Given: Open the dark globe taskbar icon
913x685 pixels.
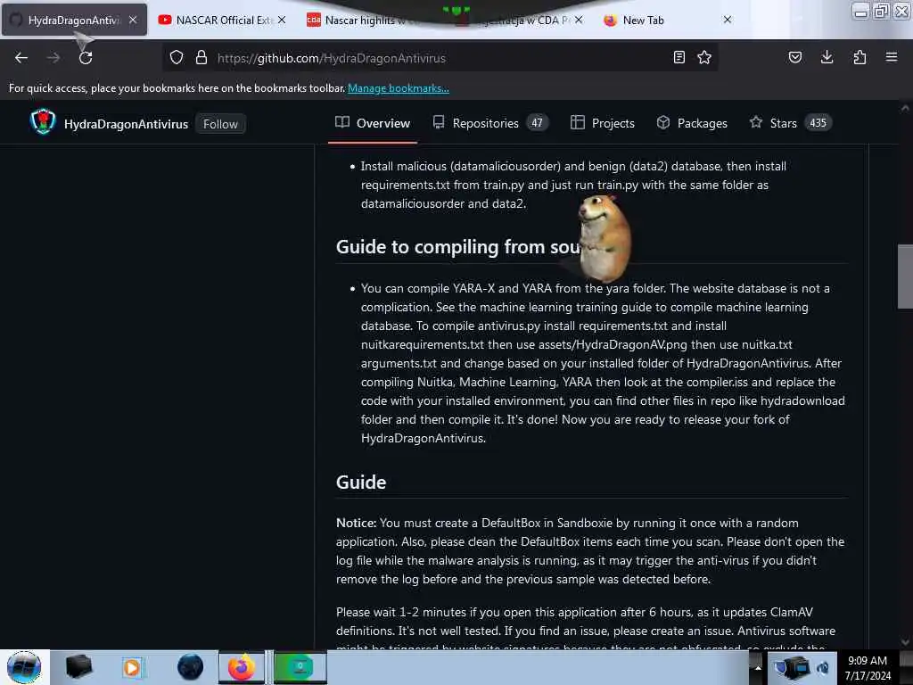Looking at the screenshot, I should (x=190, y=667).
